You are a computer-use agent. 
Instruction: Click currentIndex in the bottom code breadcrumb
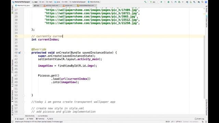(42, 116)
